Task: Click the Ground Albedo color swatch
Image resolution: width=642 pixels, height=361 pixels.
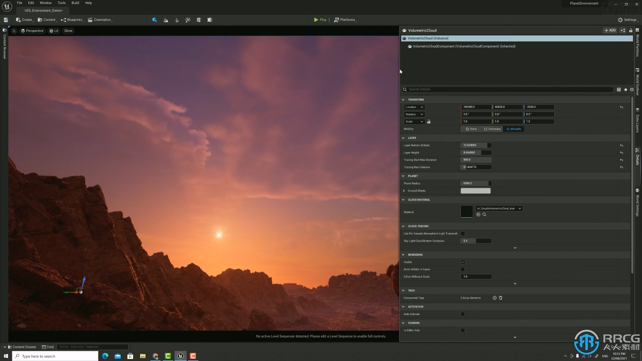Action: tap(475, 191)
